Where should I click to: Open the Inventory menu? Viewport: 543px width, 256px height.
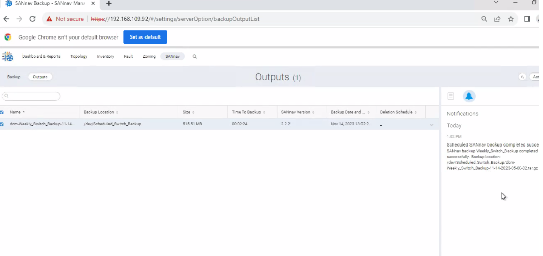pyautogui.click(x=105, y=56)
